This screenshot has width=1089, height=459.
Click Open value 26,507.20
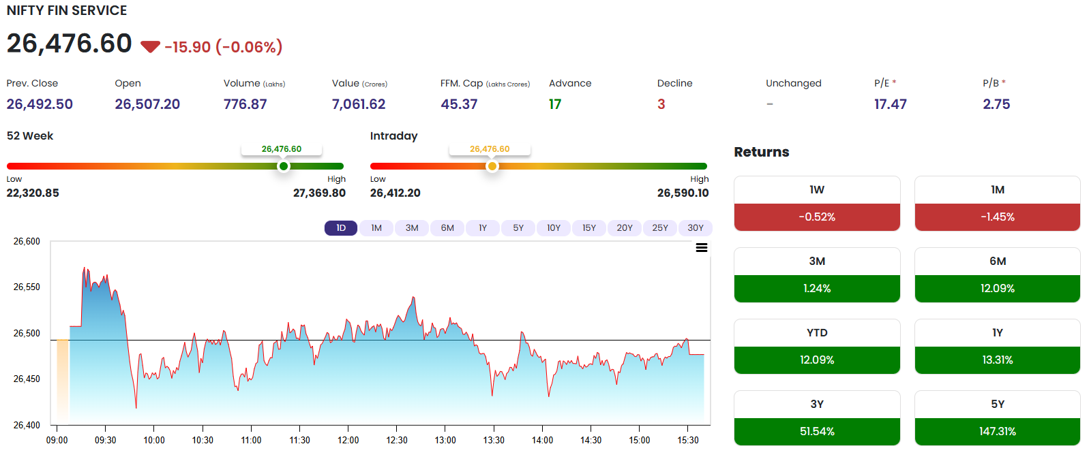click(x=147, y=104)
